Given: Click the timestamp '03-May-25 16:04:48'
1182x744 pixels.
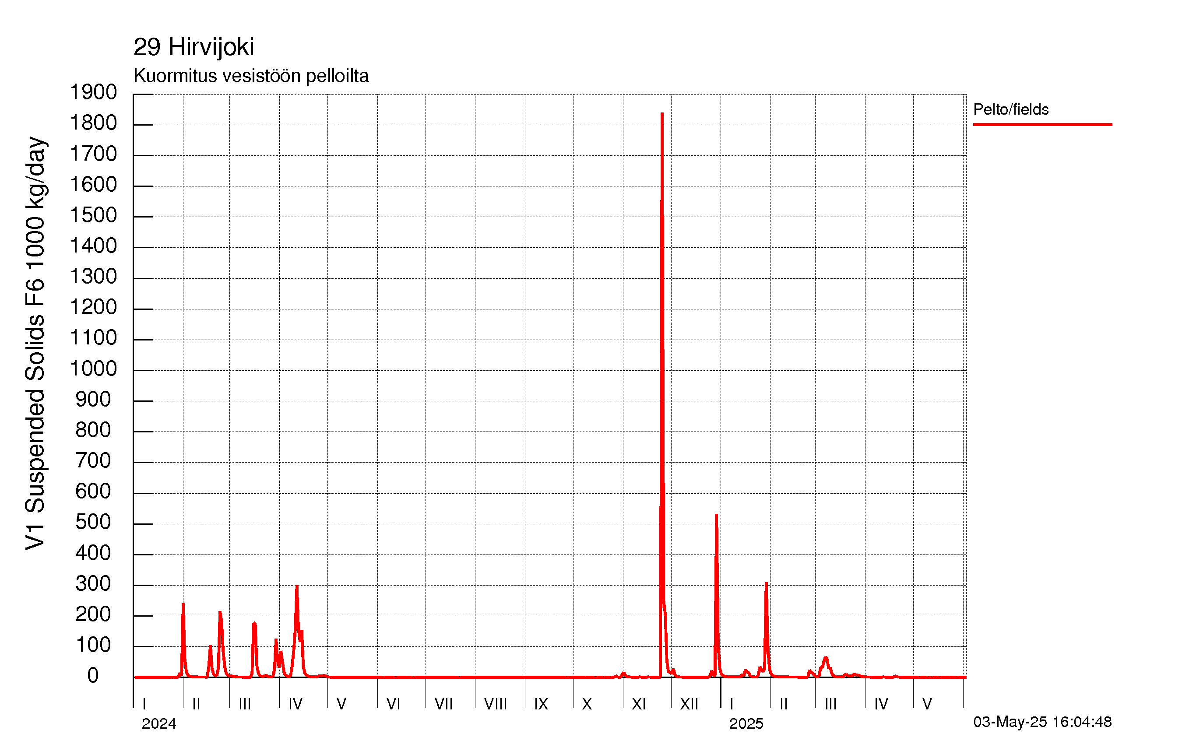Looking at the screenshot, I should click(1043, 722).
